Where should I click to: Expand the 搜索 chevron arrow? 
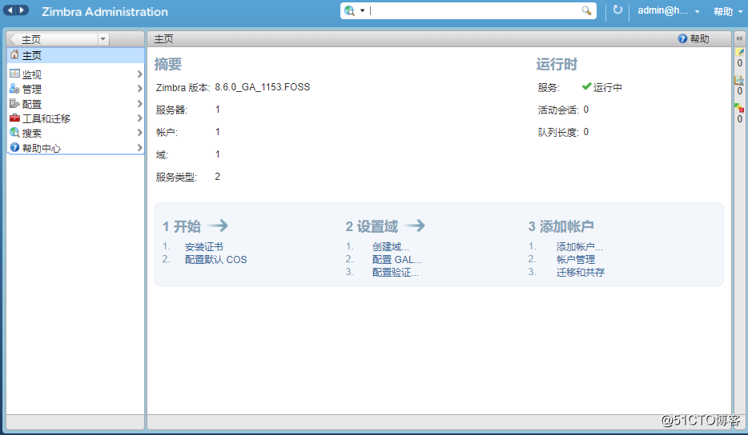(x=139, y=133)
